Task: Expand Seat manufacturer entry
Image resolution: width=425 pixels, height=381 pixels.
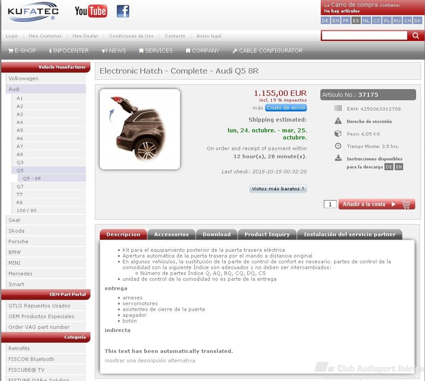Action: [46, 220]
